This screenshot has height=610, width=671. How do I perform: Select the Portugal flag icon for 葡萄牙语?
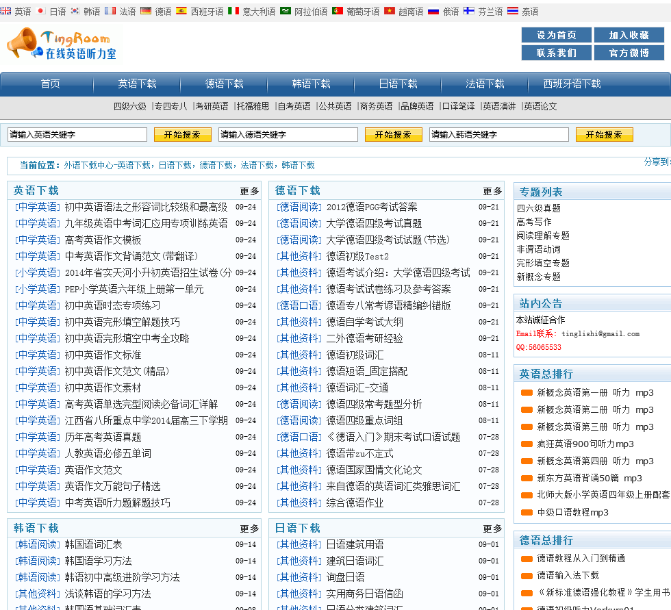[337, 11]
